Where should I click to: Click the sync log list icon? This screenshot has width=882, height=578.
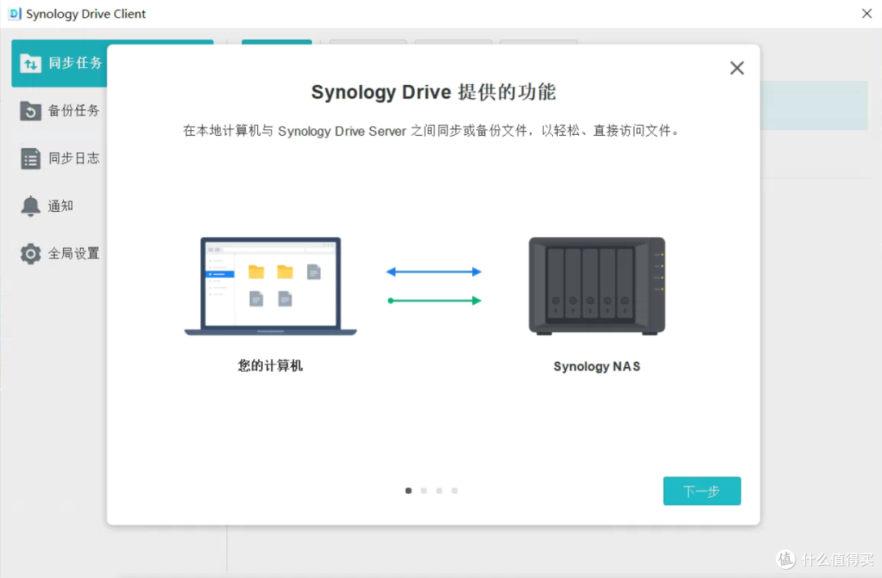coord(30,159)
